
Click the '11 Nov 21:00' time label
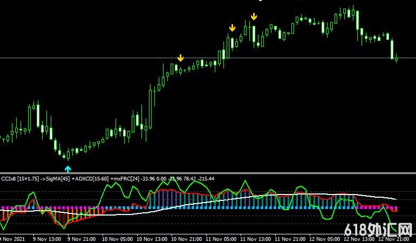click(290, 239)
